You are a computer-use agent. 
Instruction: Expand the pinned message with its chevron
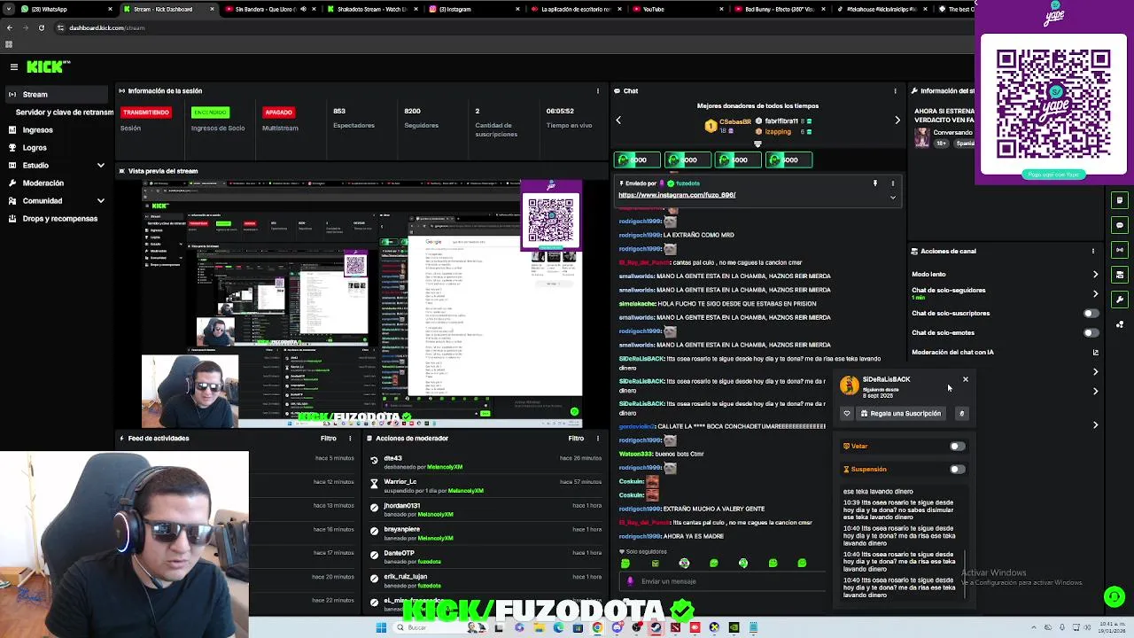[x=892, y=197]
